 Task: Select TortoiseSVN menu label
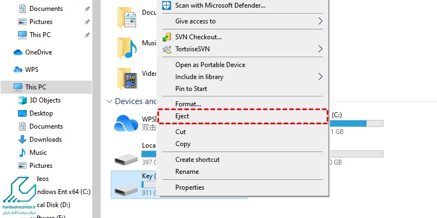click(x=192, y=49)
